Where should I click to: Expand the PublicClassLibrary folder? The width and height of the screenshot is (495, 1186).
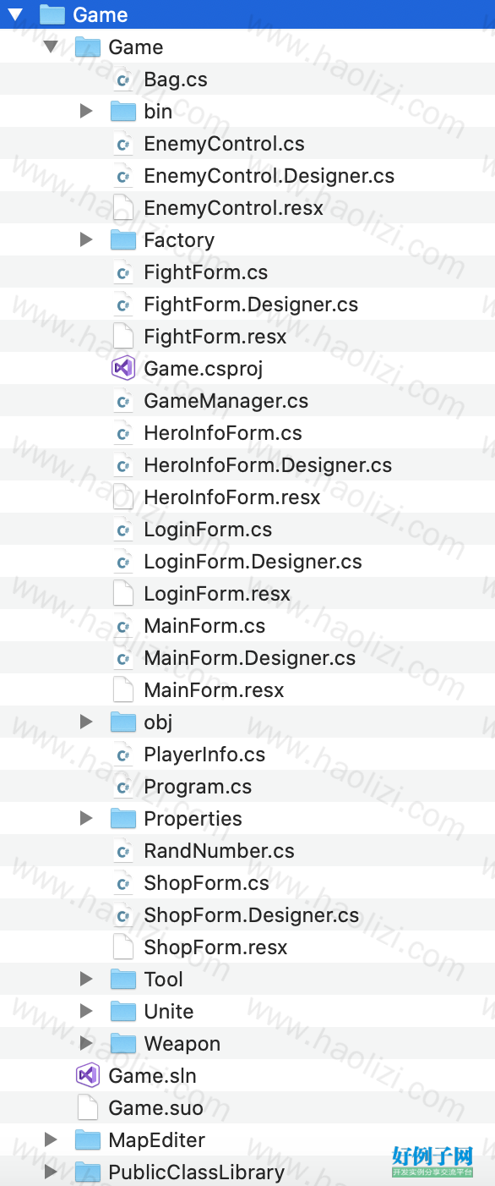pos(51,1172)
